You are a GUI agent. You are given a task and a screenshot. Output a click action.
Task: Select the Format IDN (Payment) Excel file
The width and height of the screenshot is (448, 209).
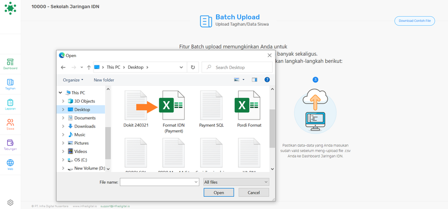tap(173, 112)
